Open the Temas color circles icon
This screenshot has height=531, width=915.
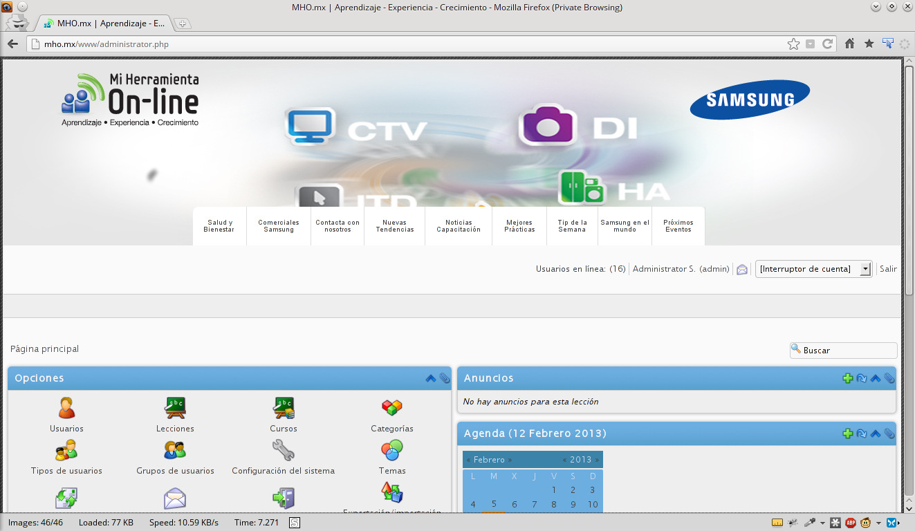coord(392,450)
